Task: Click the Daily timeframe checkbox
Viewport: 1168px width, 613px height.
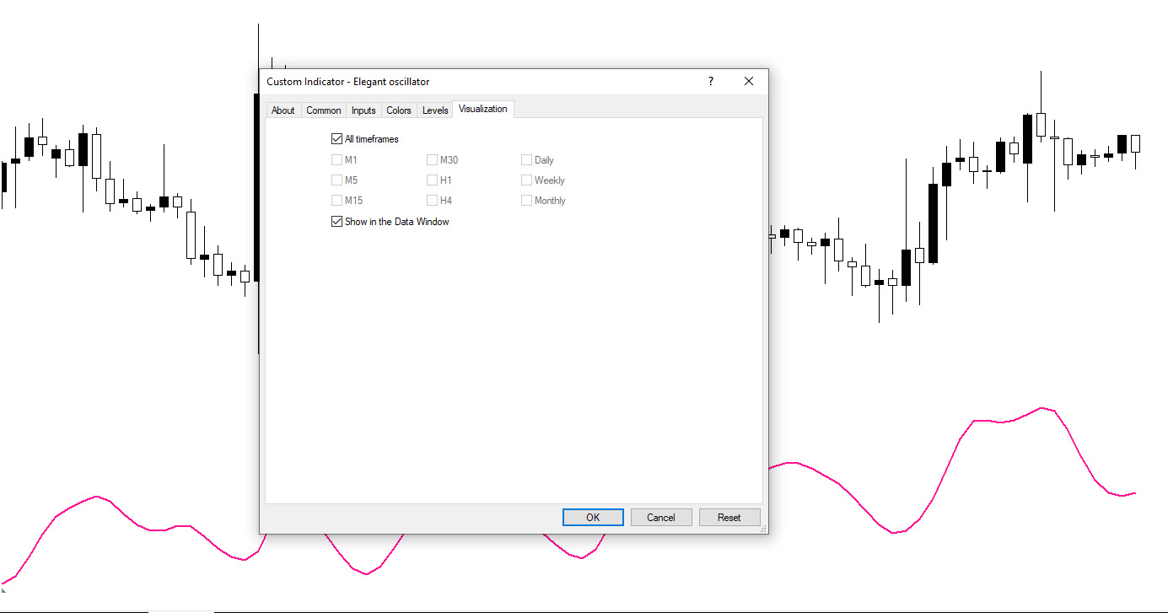Action: coord(526,159)
